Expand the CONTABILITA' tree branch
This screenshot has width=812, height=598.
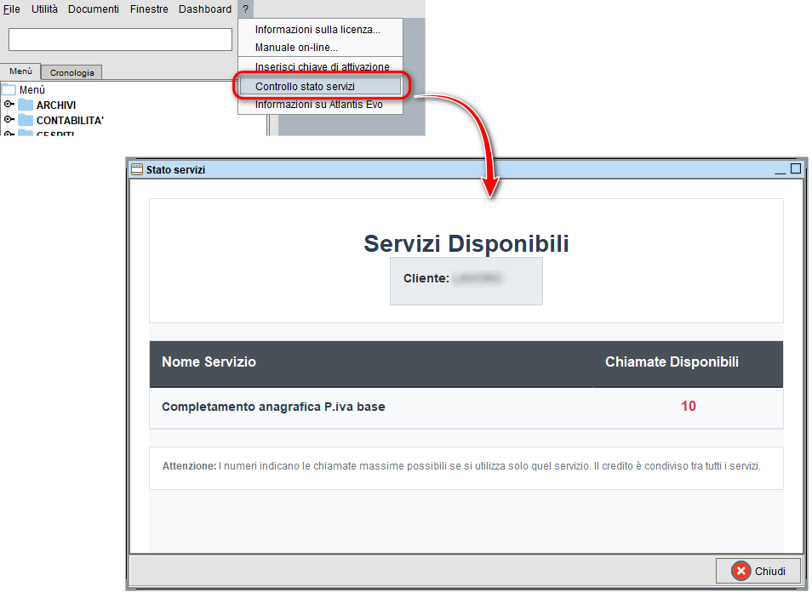tap(9, 120)
